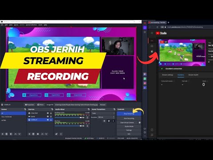Open Instagram in the Opera sidebar
The width and height of the screenshot is (213, 160).
click(145, 83)
